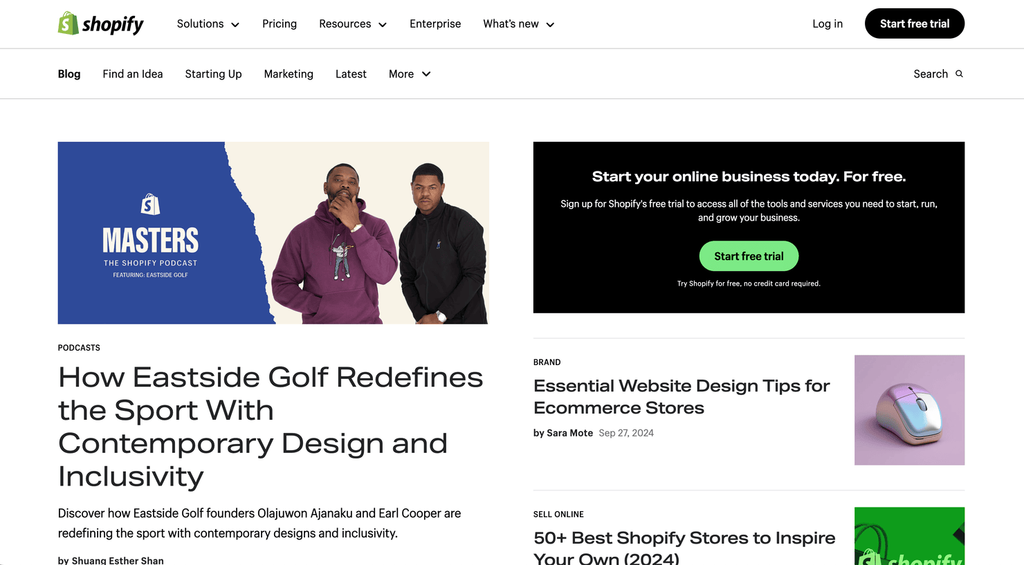Click 'Try Shopify for free' fine print
The width and height of the screenshot is (1024, 565).
pos(749,284)
